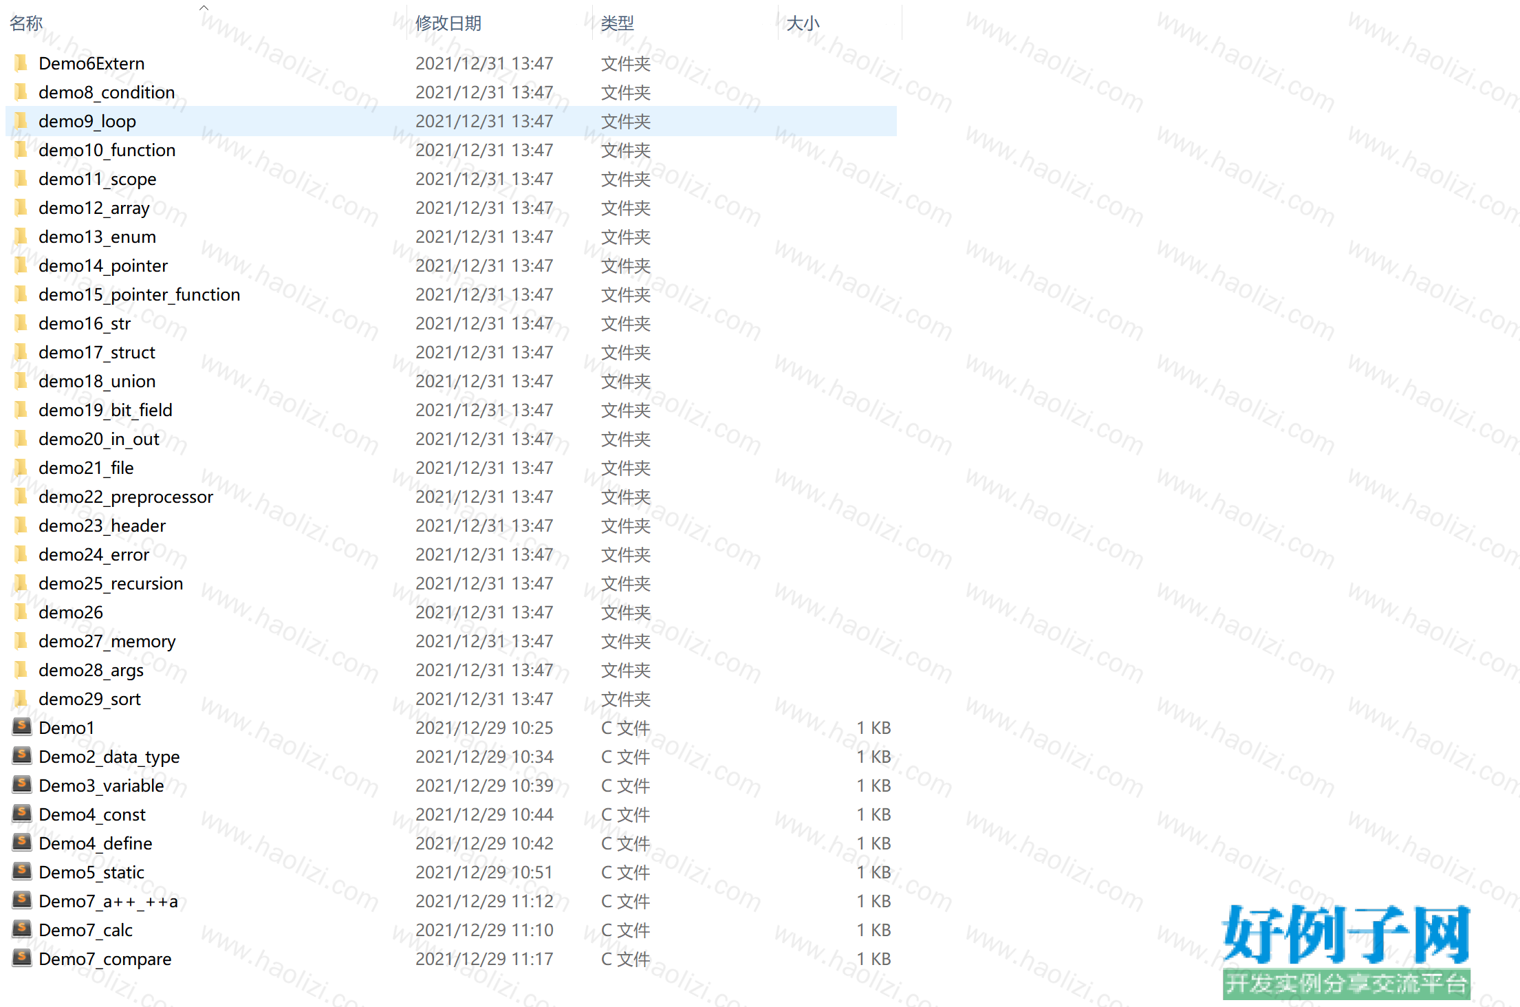Image resolution: width=1520 pixels, height=1007 pixels.
Task: Select the demo20_in_out folder name
Action: click(99, 439)
